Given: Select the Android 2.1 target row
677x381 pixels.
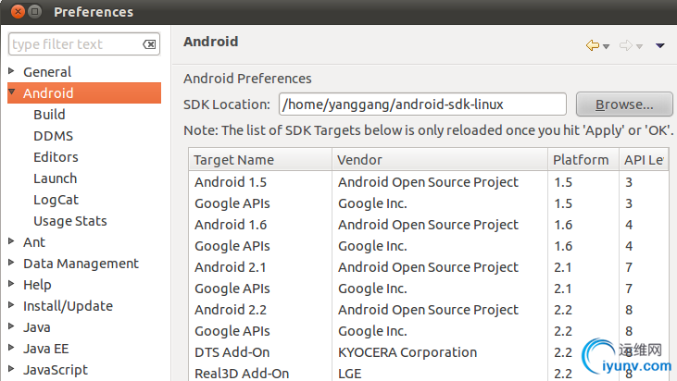Looking at the screenshot, I should [429, 266].
